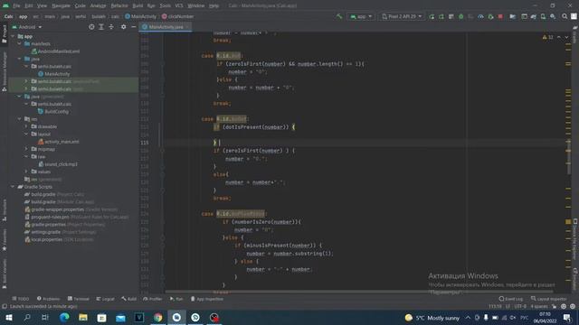Click the Search Everywhere magnifier icon
The height and width of the screenshot is (325, 579).
[565, 16]
